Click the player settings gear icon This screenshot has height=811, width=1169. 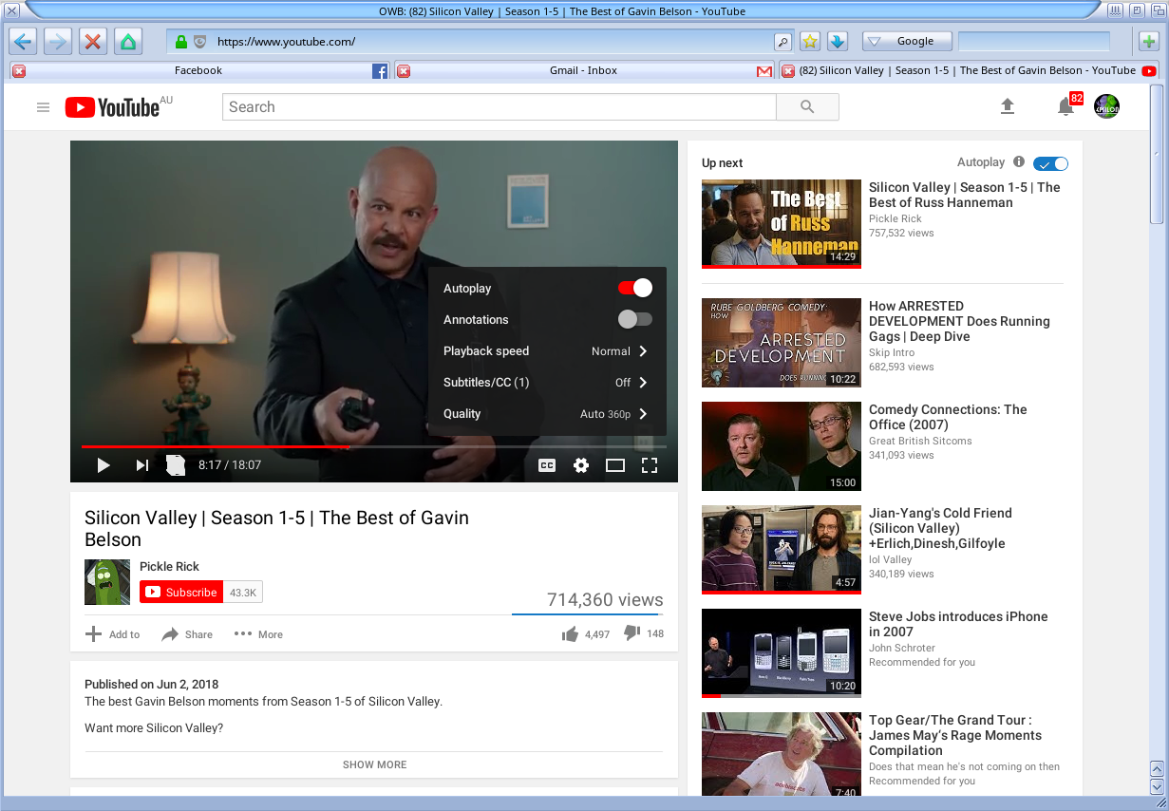581,465
